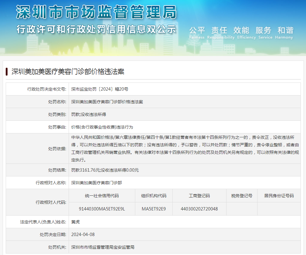Select the document number 深市监宝处罚〔2024〕稽20号
Image resolution: width=306 pixels, height=255 pixels.
(x=100, y=89)
